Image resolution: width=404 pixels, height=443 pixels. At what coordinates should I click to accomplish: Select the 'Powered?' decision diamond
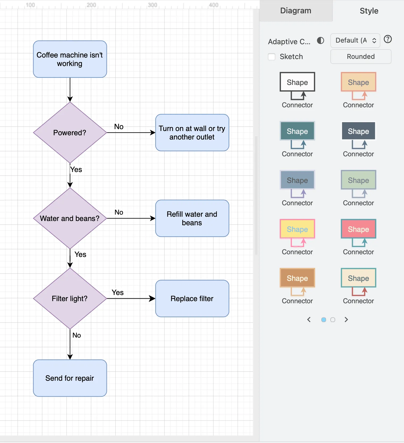[70, 133]
